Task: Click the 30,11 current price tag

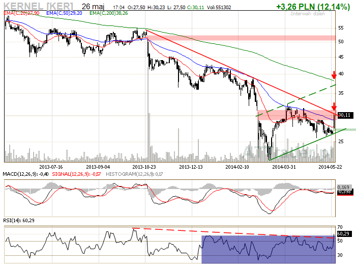Action: click(345, 115)
